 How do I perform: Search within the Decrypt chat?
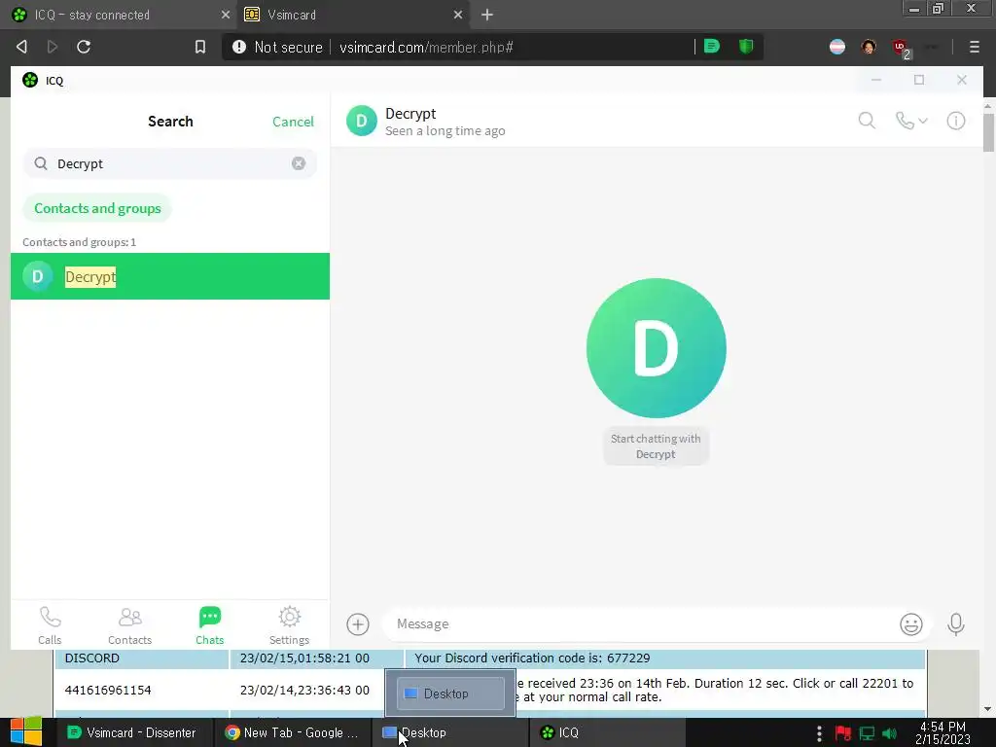(867, 121)
